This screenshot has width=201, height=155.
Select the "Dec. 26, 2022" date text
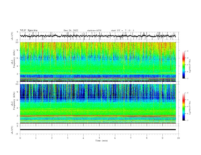71,30
